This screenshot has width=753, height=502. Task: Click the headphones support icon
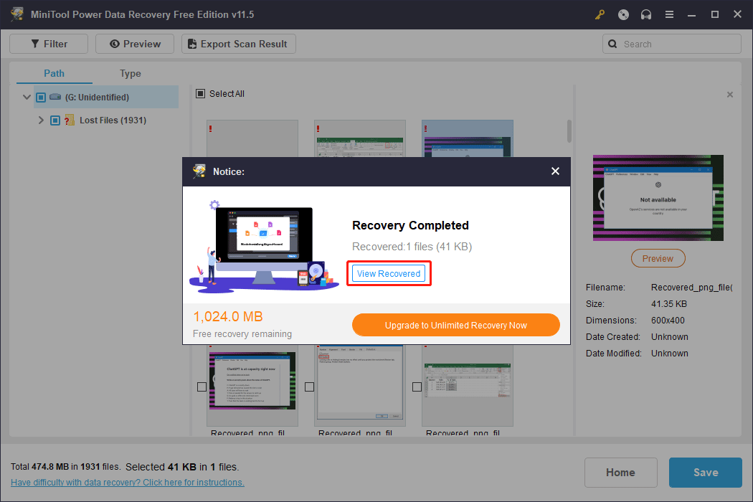646,14
